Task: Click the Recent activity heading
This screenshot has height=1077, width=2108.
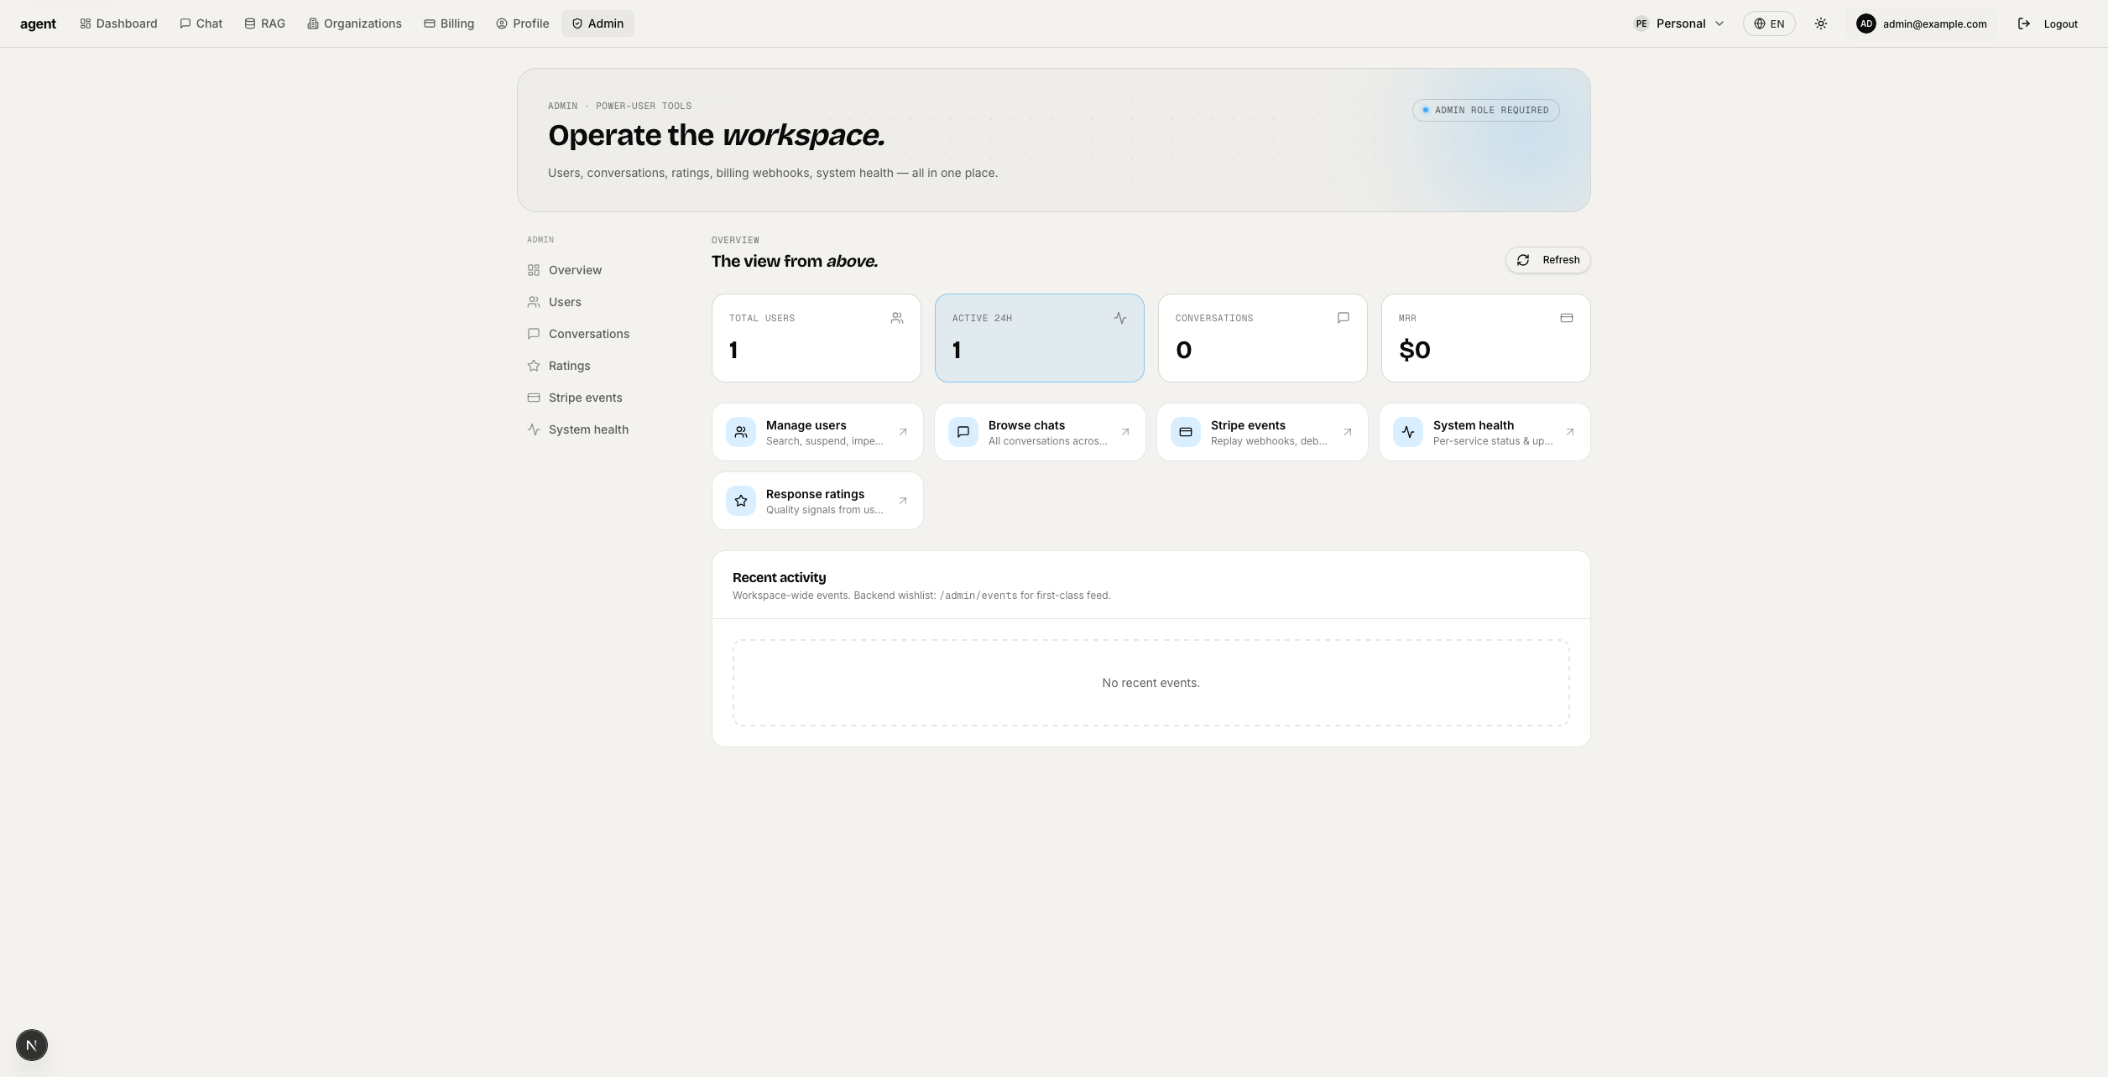Action: pyautogui.click(x=779, y=577)
